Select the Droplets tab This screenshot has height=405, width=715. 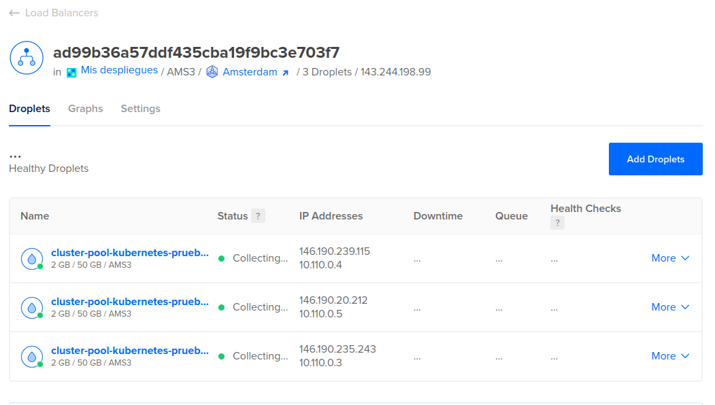tap(29, 109)
